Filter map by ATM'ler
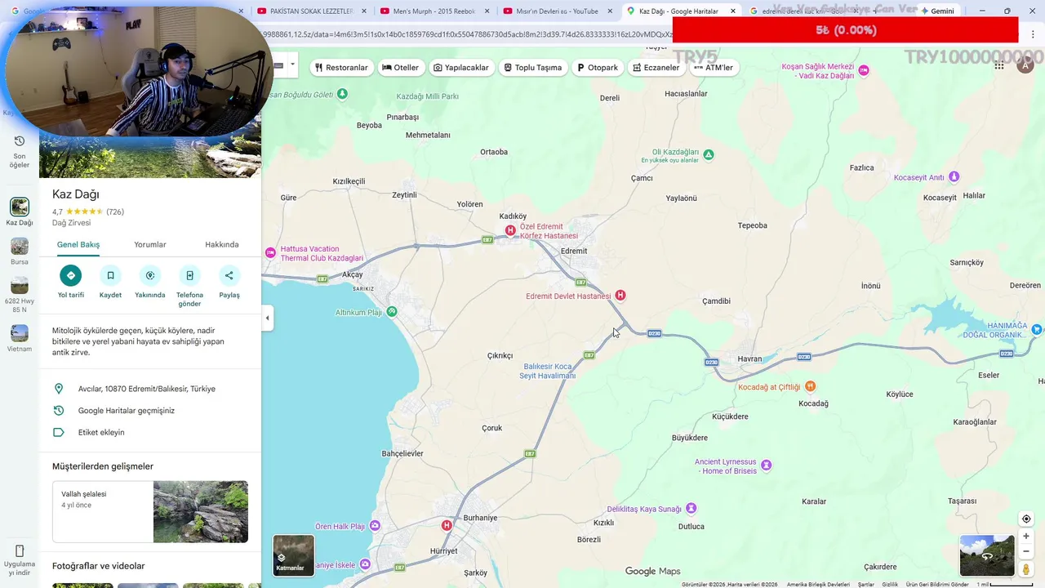The height and width of the screenshot is (588, 1045). pos(714,67)
